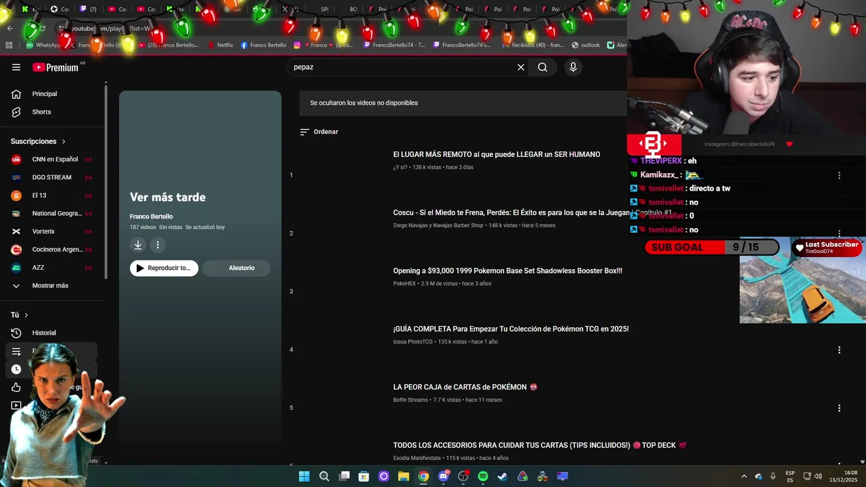Open Historial in the sidebar

(44, 333)
